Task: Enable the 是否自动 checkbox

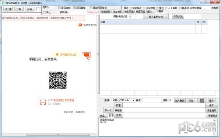Action: (x=59, y=8)
